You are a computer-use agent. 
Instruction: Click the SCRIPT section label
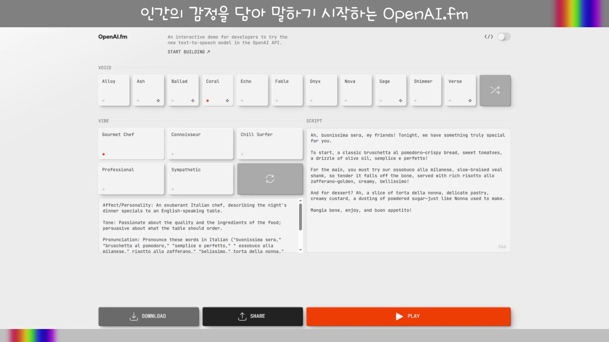tap(314, 121)
